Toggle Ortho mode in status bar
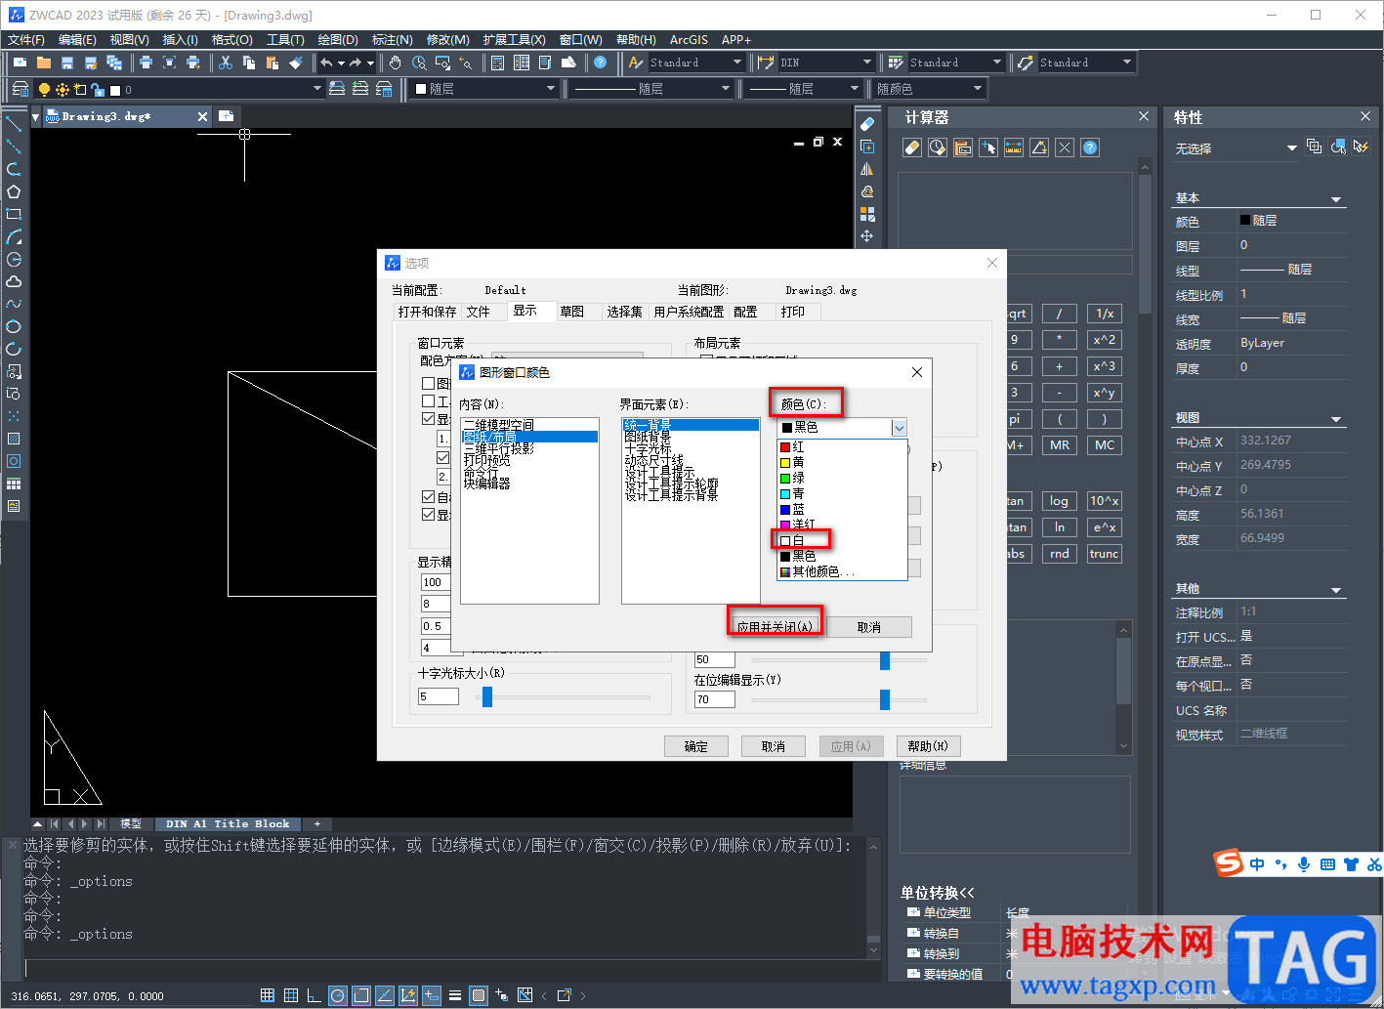1384x1009 pixels. [315, 995]
